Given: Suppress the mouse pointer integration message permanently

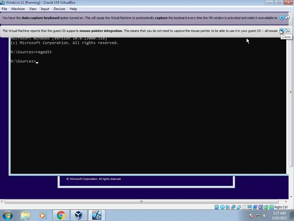Looking at the screenshot, I should [287, 31].
